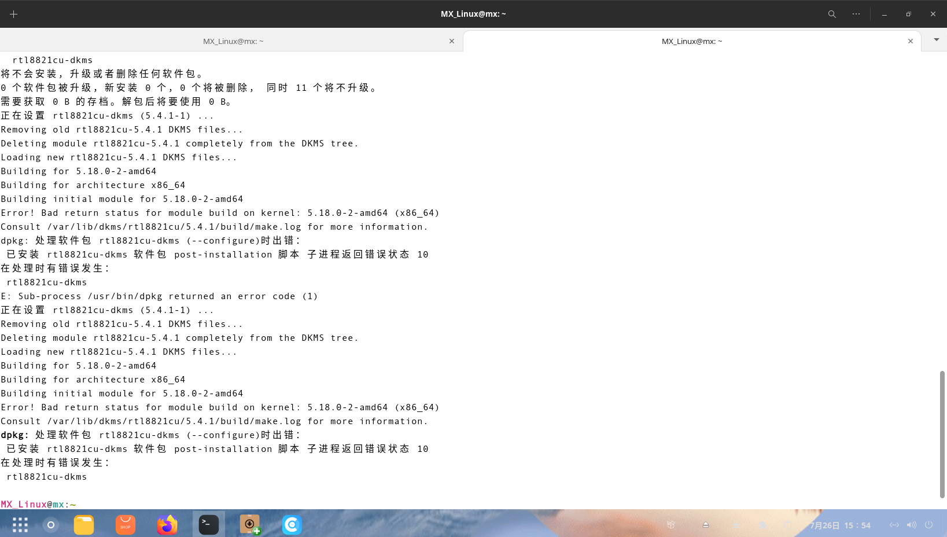Click the bold 'dpkg:' error line
The width and height of the screenshot is (947, 537).
tap(151, 435)
